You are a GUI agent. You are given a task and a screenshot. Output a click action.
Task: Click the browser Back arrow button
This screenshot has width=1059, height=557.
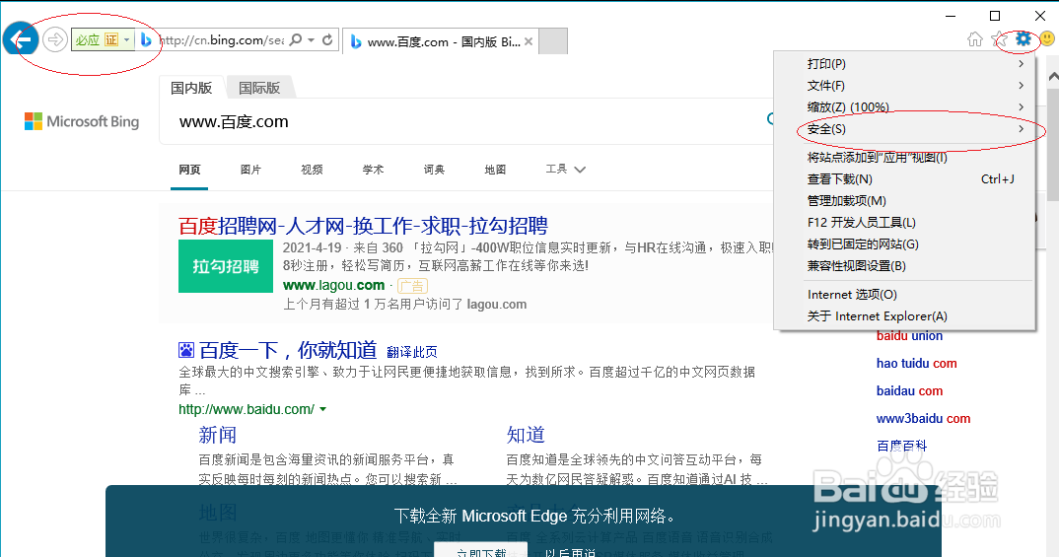[21, 39]
